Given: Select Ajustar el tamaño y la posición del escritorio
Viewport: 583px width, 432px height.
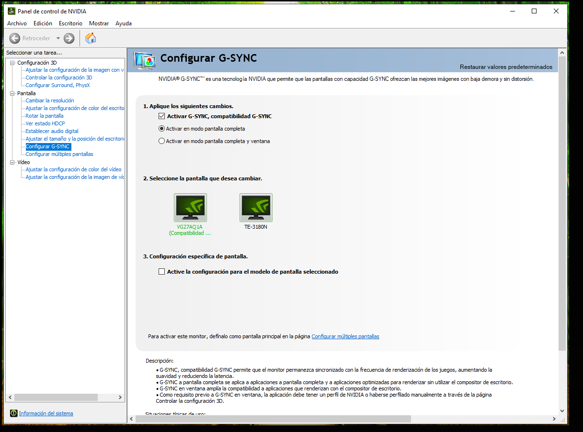Looking at the screenshot, I should click(x=75, y=139).
